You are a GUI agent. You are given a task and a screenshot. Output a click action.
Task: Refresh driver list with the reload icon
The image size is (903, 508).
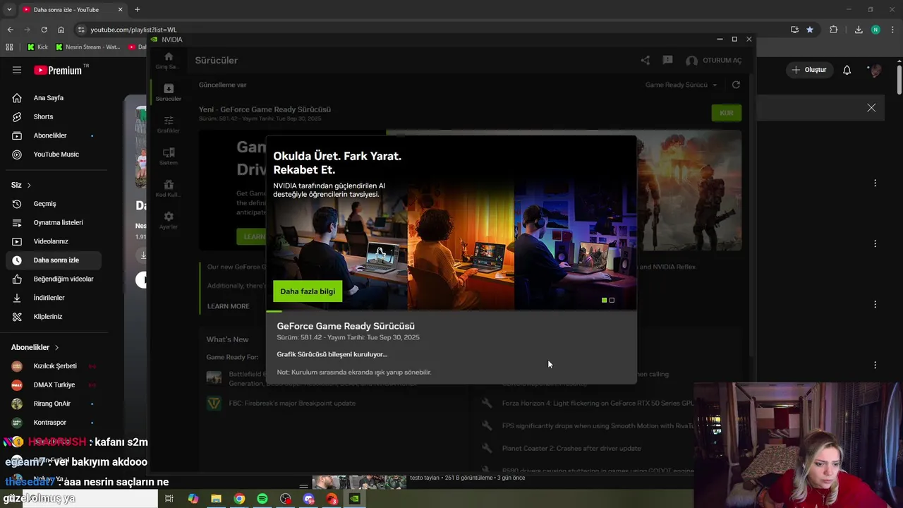click(736, 85)
